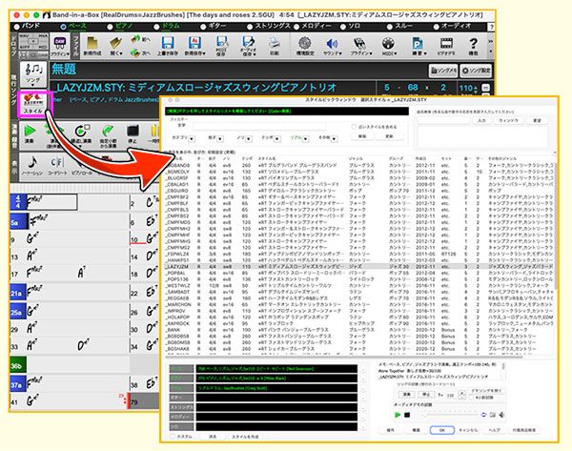The width and height of the screenshot is (572, 451).
Task: Select the ストリングス track radio button
Action: click(250, 27)
